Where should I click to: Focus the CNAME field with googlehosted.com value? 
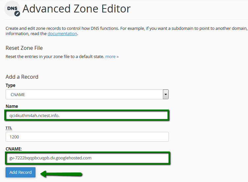(x=87, y=158)
